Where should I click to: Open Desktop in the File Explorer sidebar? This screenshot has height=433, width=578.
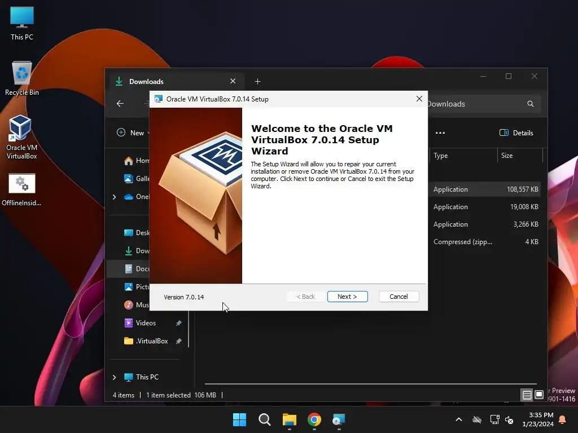[x=137, y=233]
